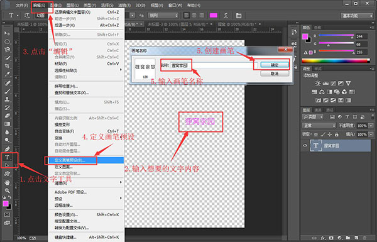Select the Zoom tool in toolbox
This screenshot has height=242, width=377.
pos(7,190)
